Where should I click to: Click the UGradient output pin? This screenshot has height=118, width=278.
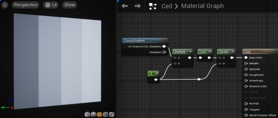(x=164, y=46)
